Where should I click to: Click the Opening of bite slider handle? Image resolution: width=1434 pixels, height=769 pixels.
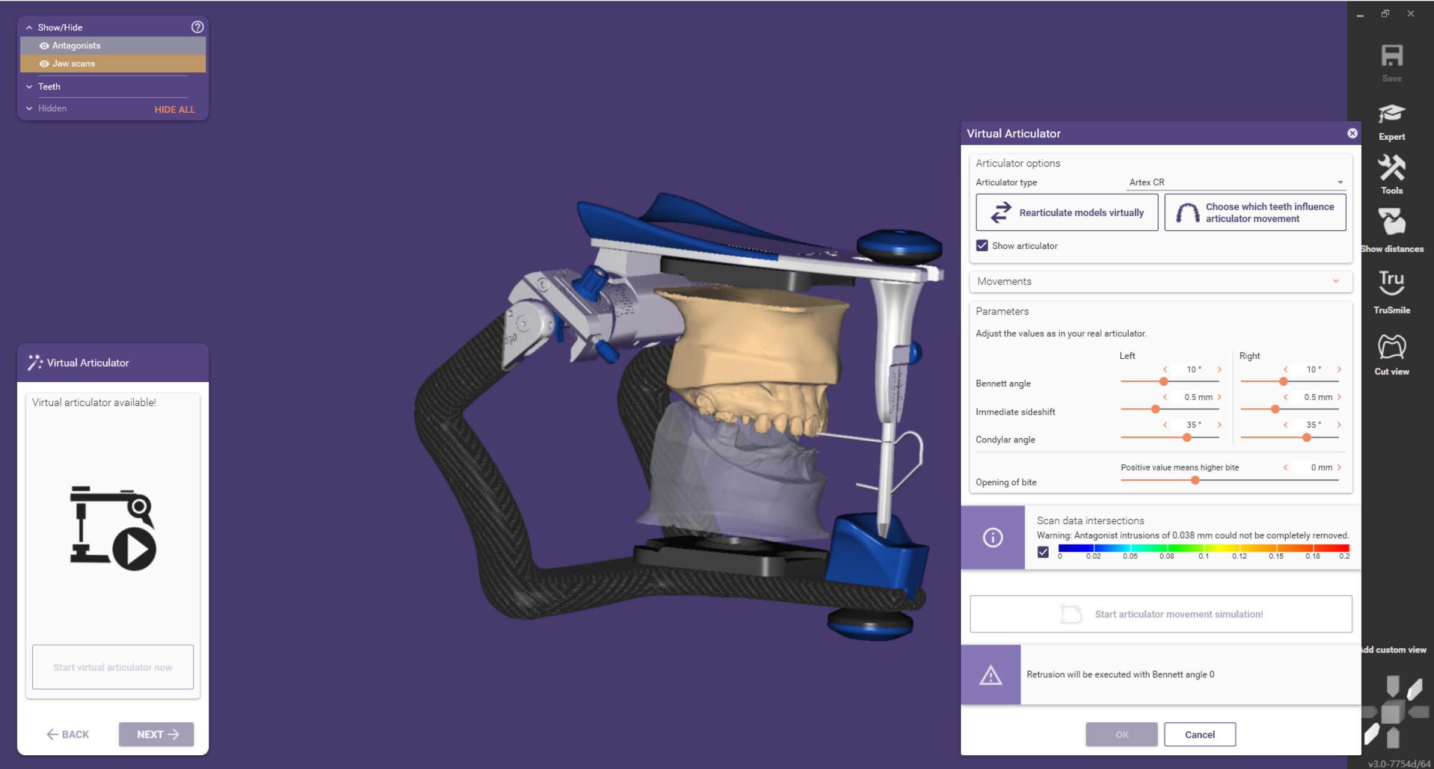point(1195,480)
